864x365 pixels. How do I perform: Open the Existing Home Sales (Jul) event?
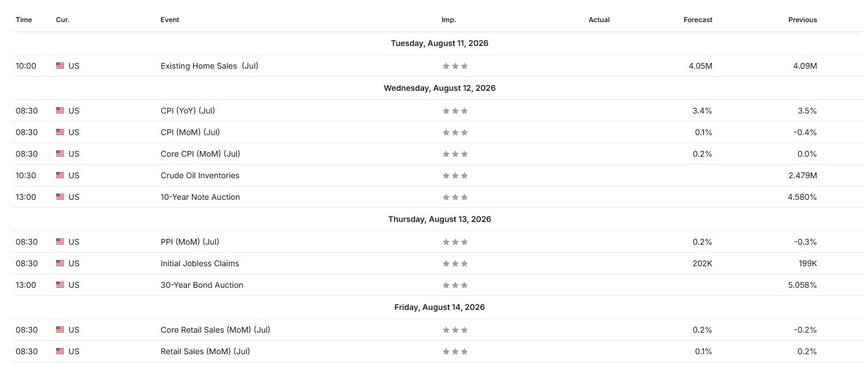point(209,66)
